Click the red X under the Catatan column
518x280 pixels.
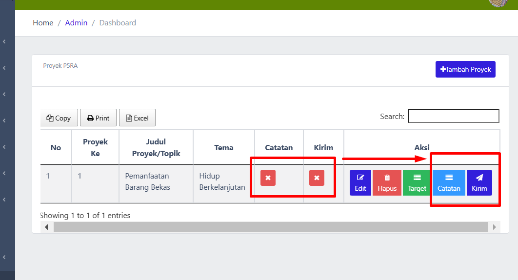tap(268, 178)
